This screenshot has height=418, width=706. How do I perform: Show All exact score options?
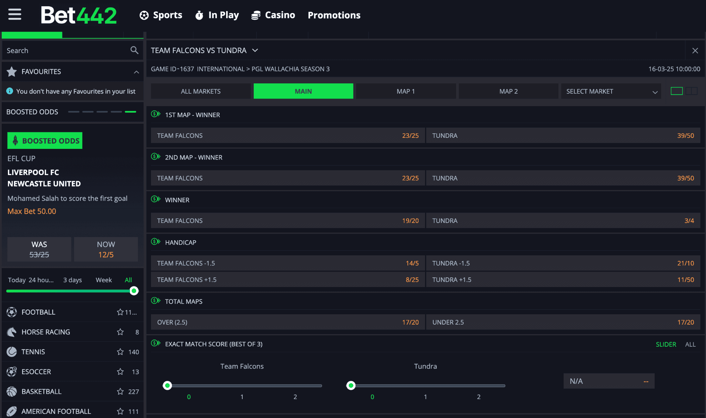690,344
